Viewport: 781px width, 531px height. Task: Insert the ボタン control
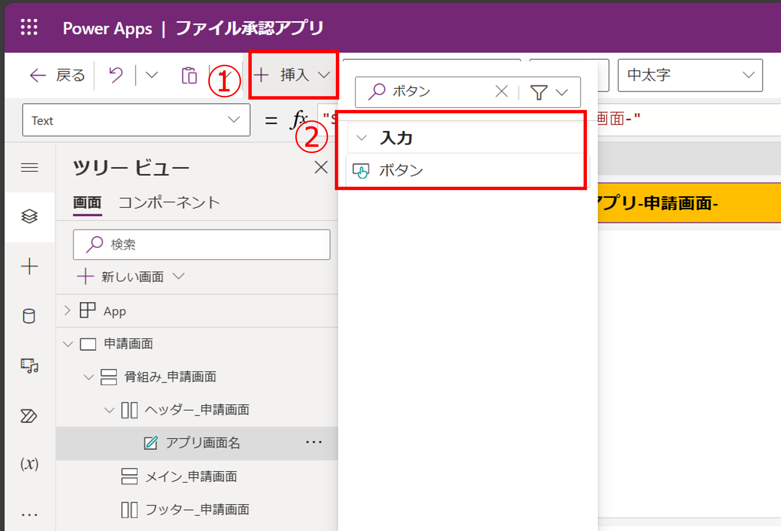(x=467, y=170)
